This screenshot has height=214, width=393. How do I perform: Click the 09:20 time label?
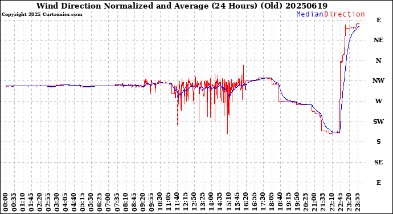coord(143,202)
